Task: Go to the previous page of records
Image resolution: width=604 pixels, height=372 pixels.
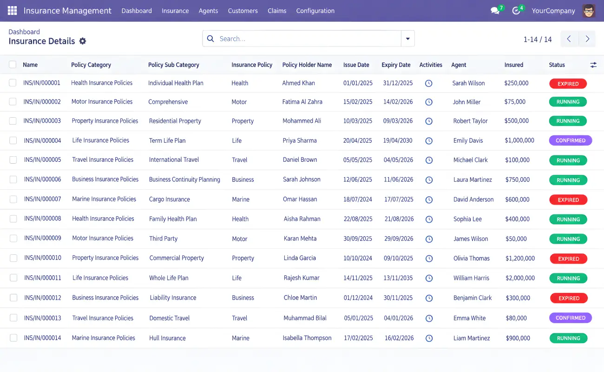Action: coord(570,39)
